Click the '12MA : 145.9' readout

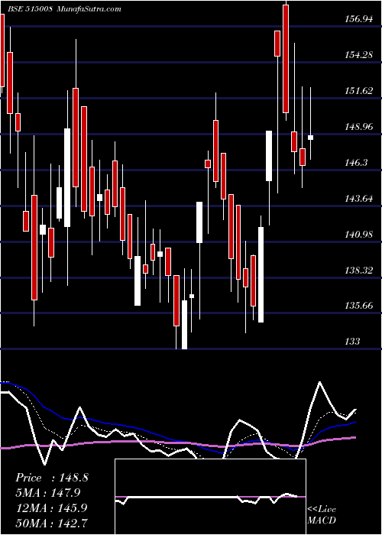(x=51, y=508)
